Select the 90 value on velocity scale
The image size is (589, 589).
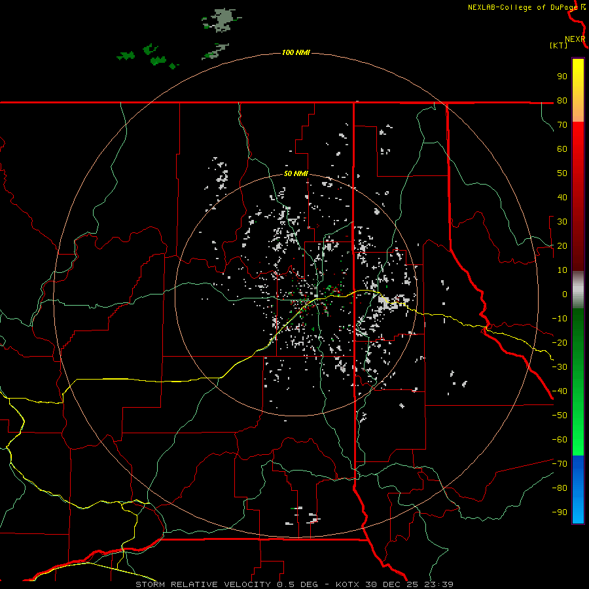click(x=562, y=77)
